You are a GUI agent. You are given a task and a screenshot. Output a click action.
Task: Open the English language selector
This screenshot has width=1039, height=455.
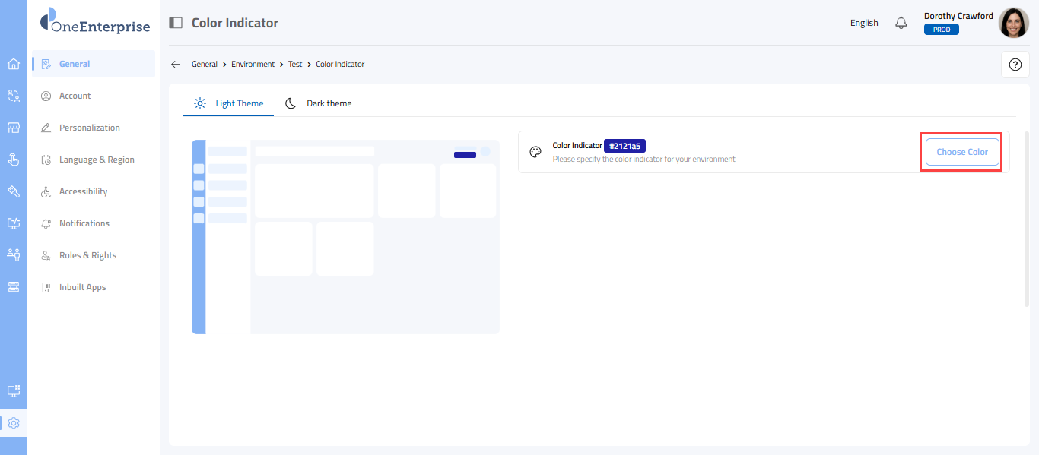pos(864,23)
